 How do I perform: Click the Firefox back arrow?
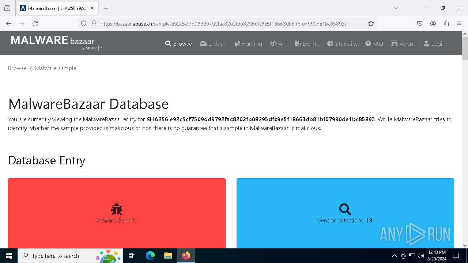click(x=9, y=23)
